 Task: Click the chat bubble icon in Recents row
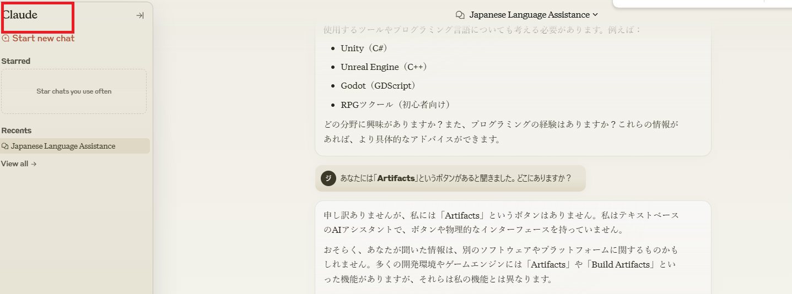tap(5, 146)
